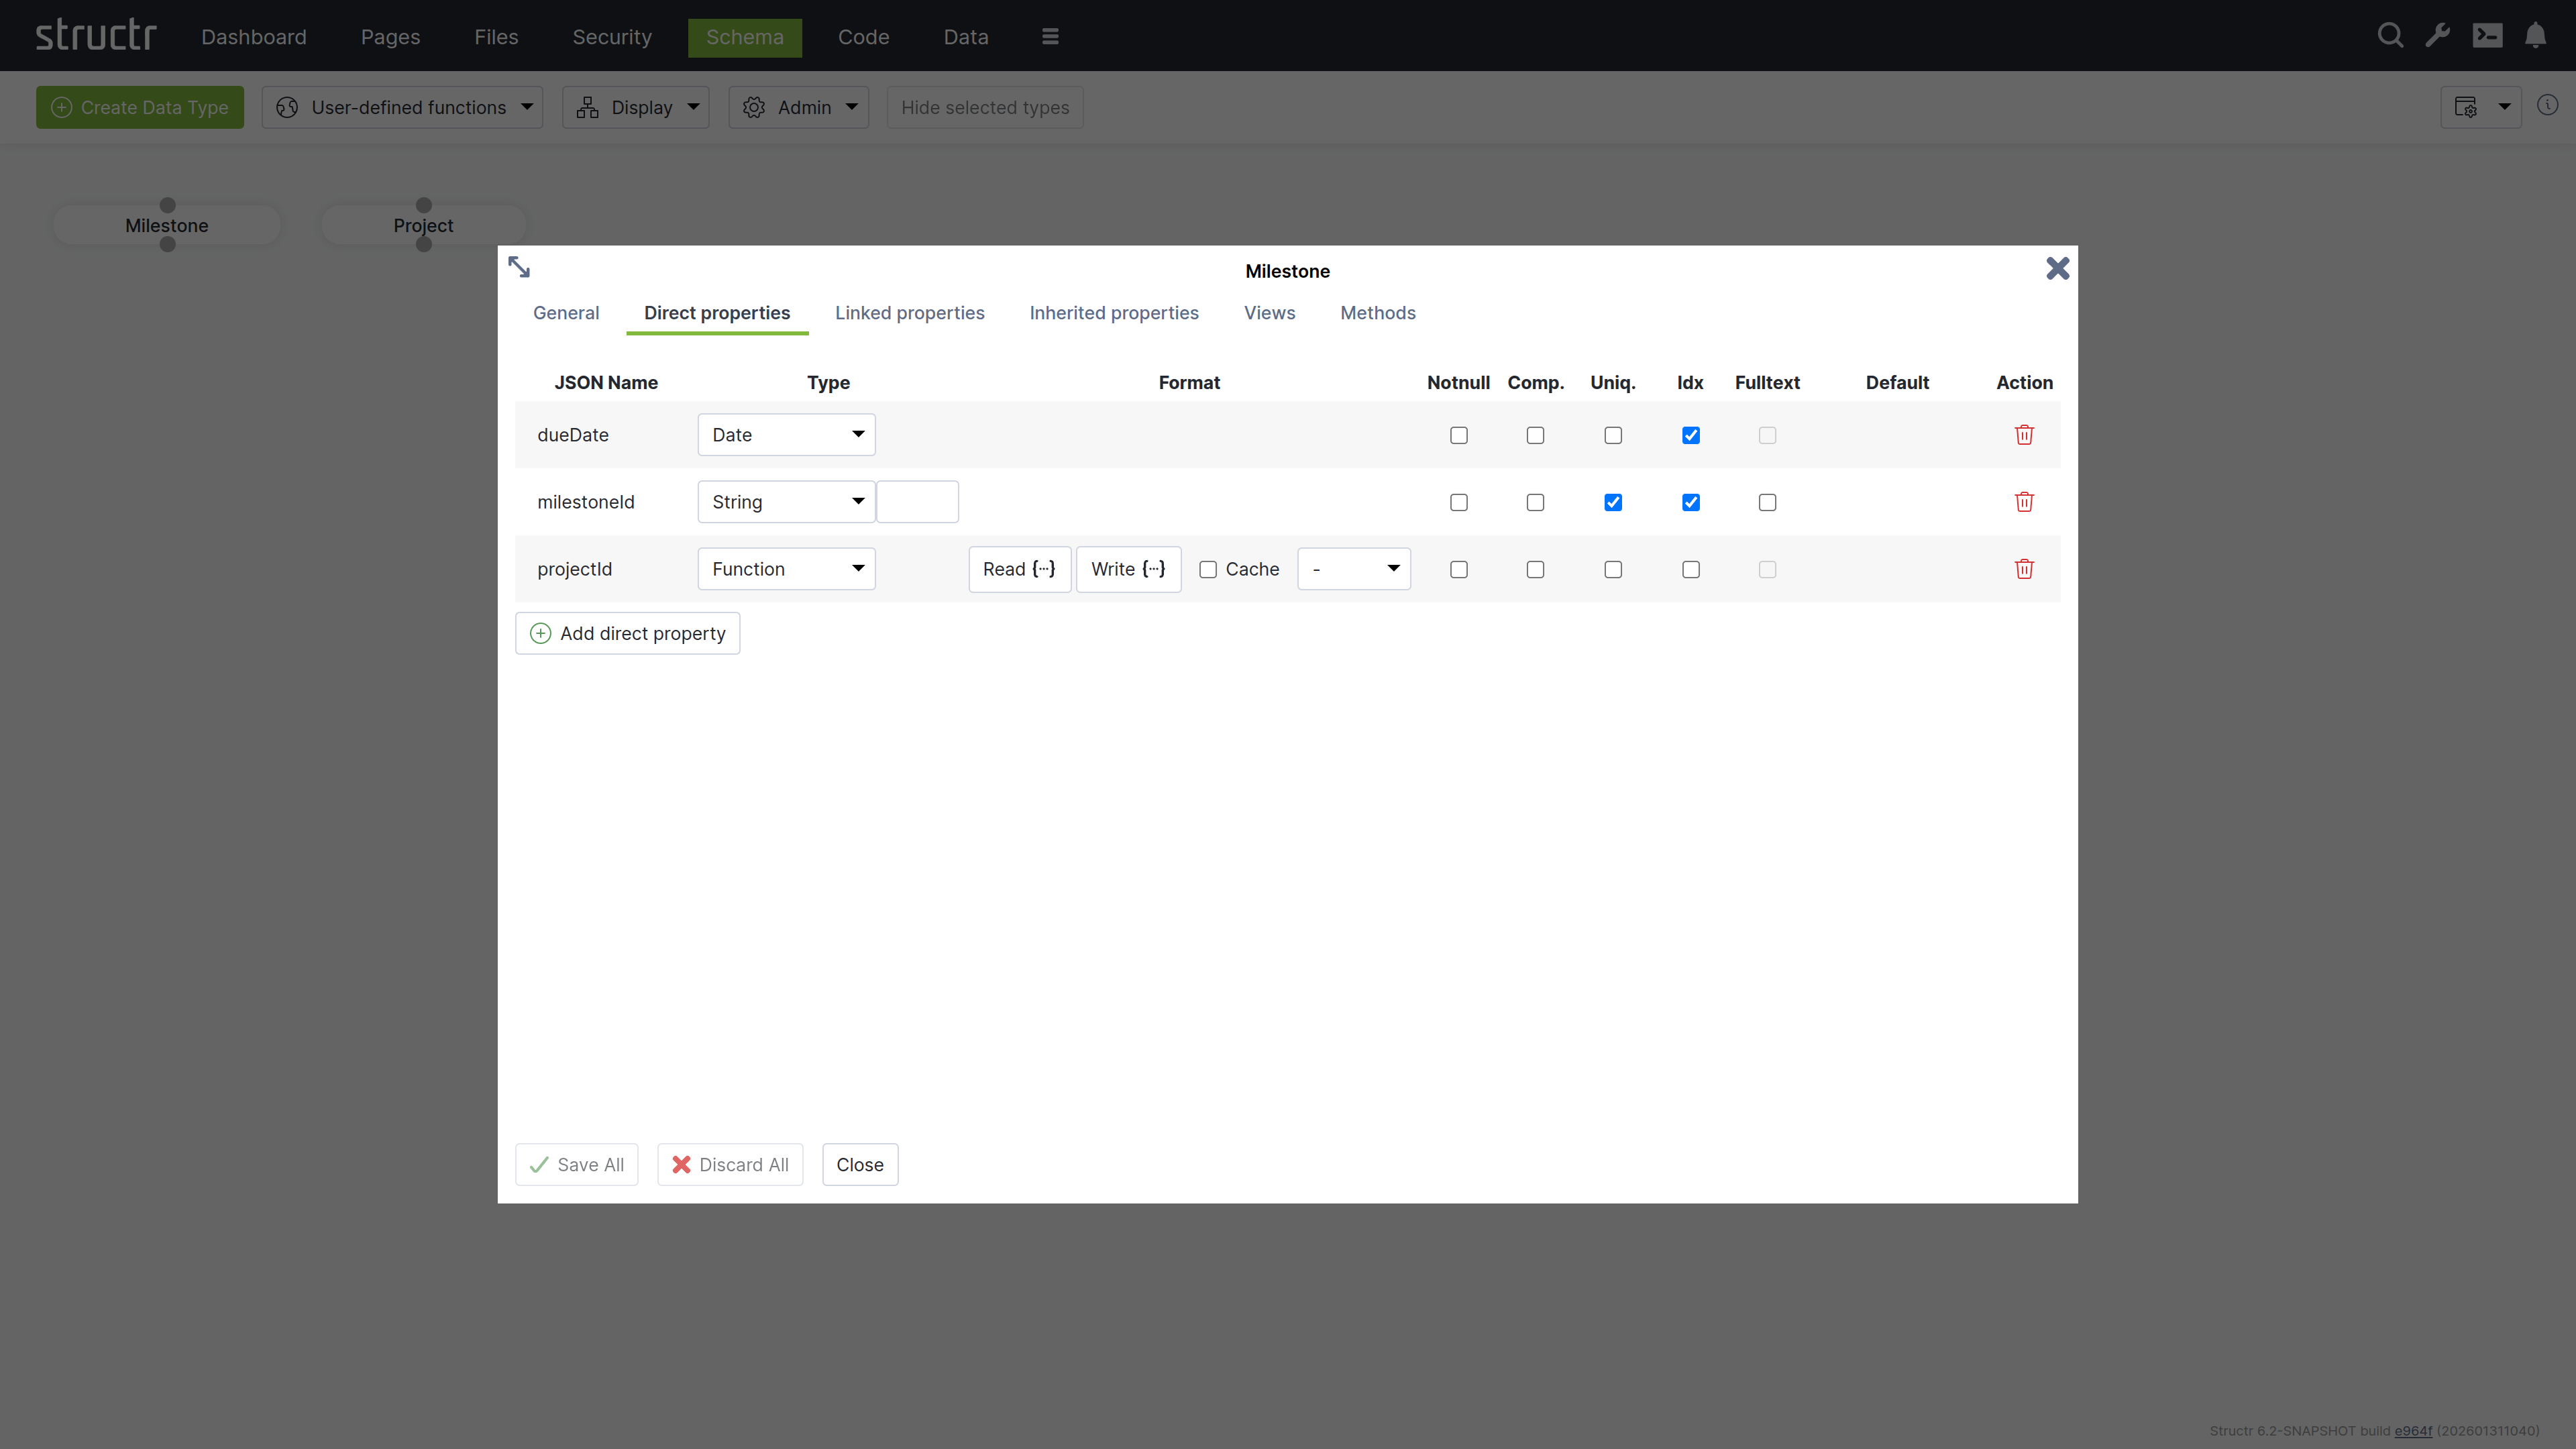Screen dimensions: 2576x1449
Task: Open the projectId type hint dropdown
Action: point(1354,569)
